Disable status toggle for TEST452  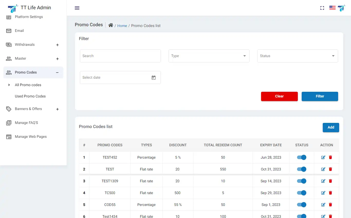point(302,157)
